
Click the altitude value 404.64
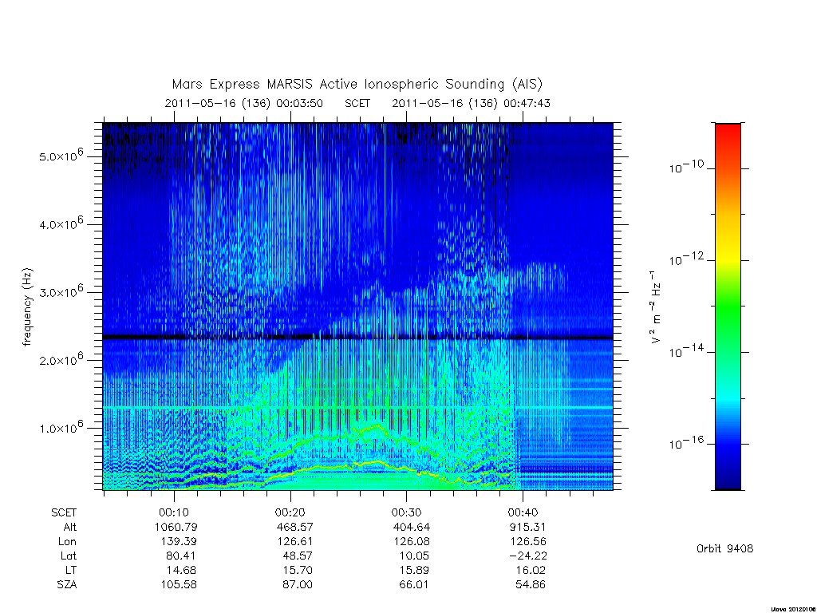(x=412, y=527)
